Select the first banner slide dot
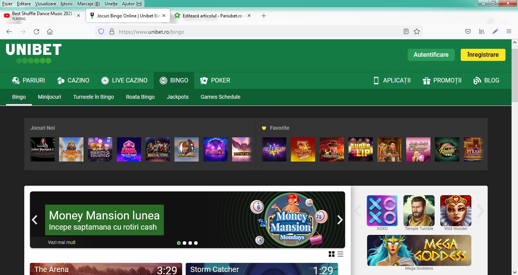Viewport: 518px width, 275px height. [179, 243]
